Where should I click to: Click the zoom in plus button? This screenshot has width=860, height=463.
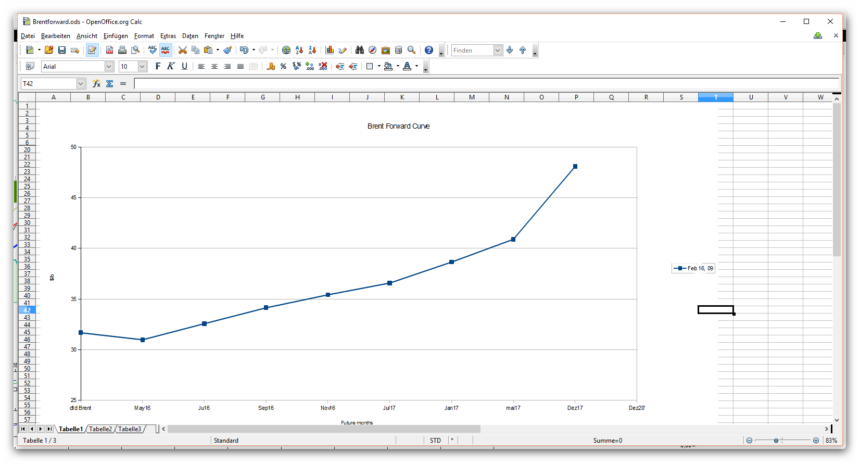pyautogui.click(x=816, y=441)
